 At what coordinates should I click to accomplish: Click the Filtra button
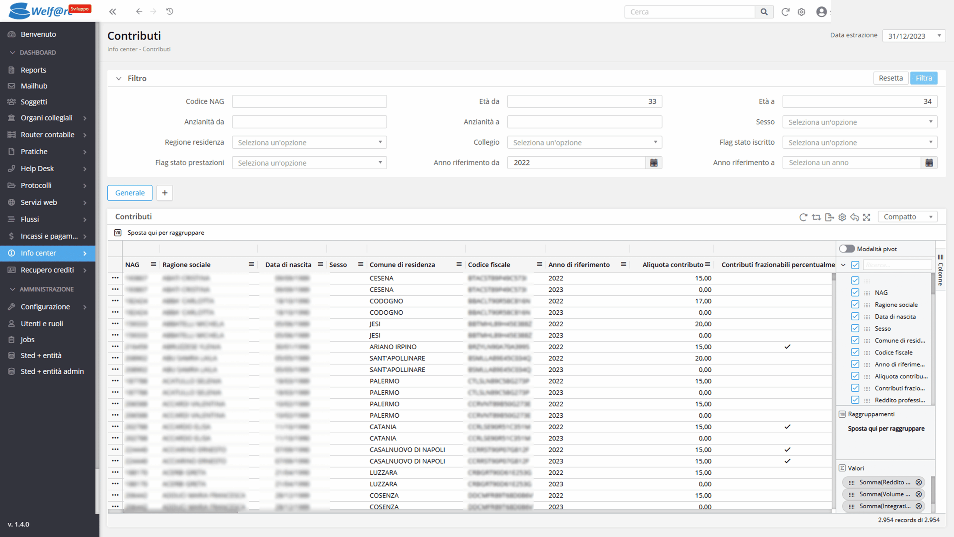[x=924, y=78]
